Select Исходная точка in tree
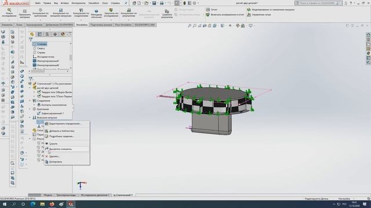 click(x=43, y=57)
